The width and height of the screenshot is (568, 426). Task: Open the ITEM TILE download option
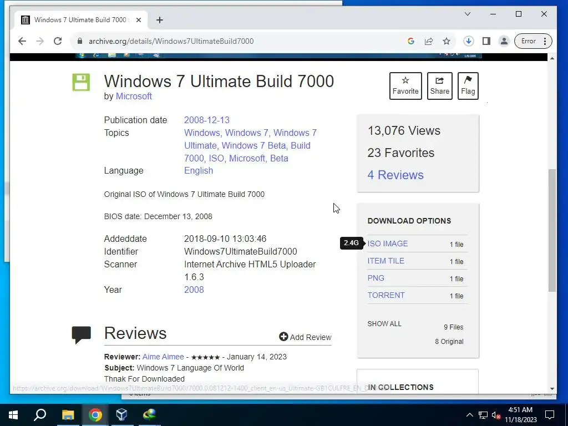pos(386,261)
